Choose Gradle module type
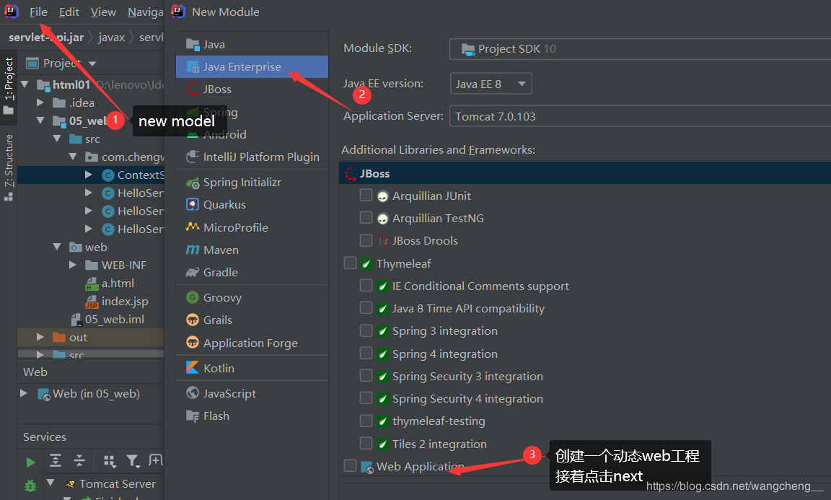831x500 pixels. coord(252,273)
